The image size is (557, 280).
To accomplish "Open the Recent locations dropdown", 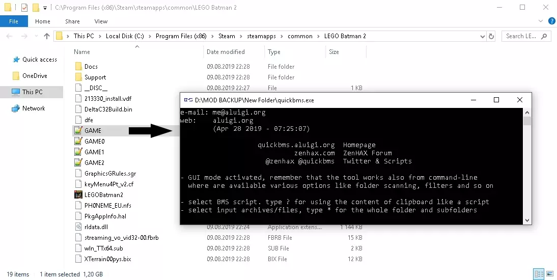I will coord(36,36).
